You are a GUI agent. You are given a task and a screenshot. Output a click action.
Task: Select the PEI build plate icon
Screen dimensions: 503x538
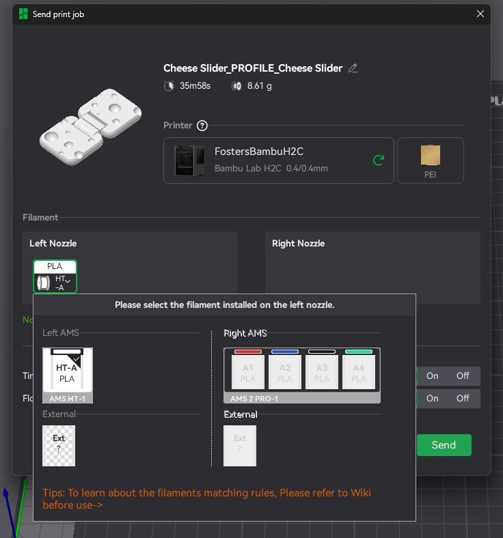(430, 160)
